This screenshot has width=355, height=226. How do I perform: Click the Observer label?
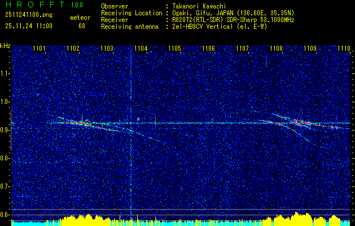tap(115, 6)
